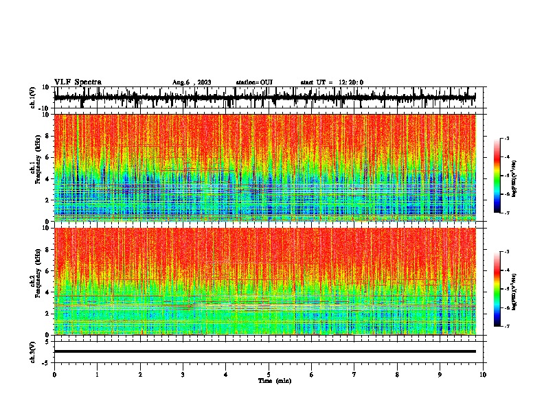Click the "ch.1(V)" axis label
The image size is (544, 420).
(x=33, y=97)
